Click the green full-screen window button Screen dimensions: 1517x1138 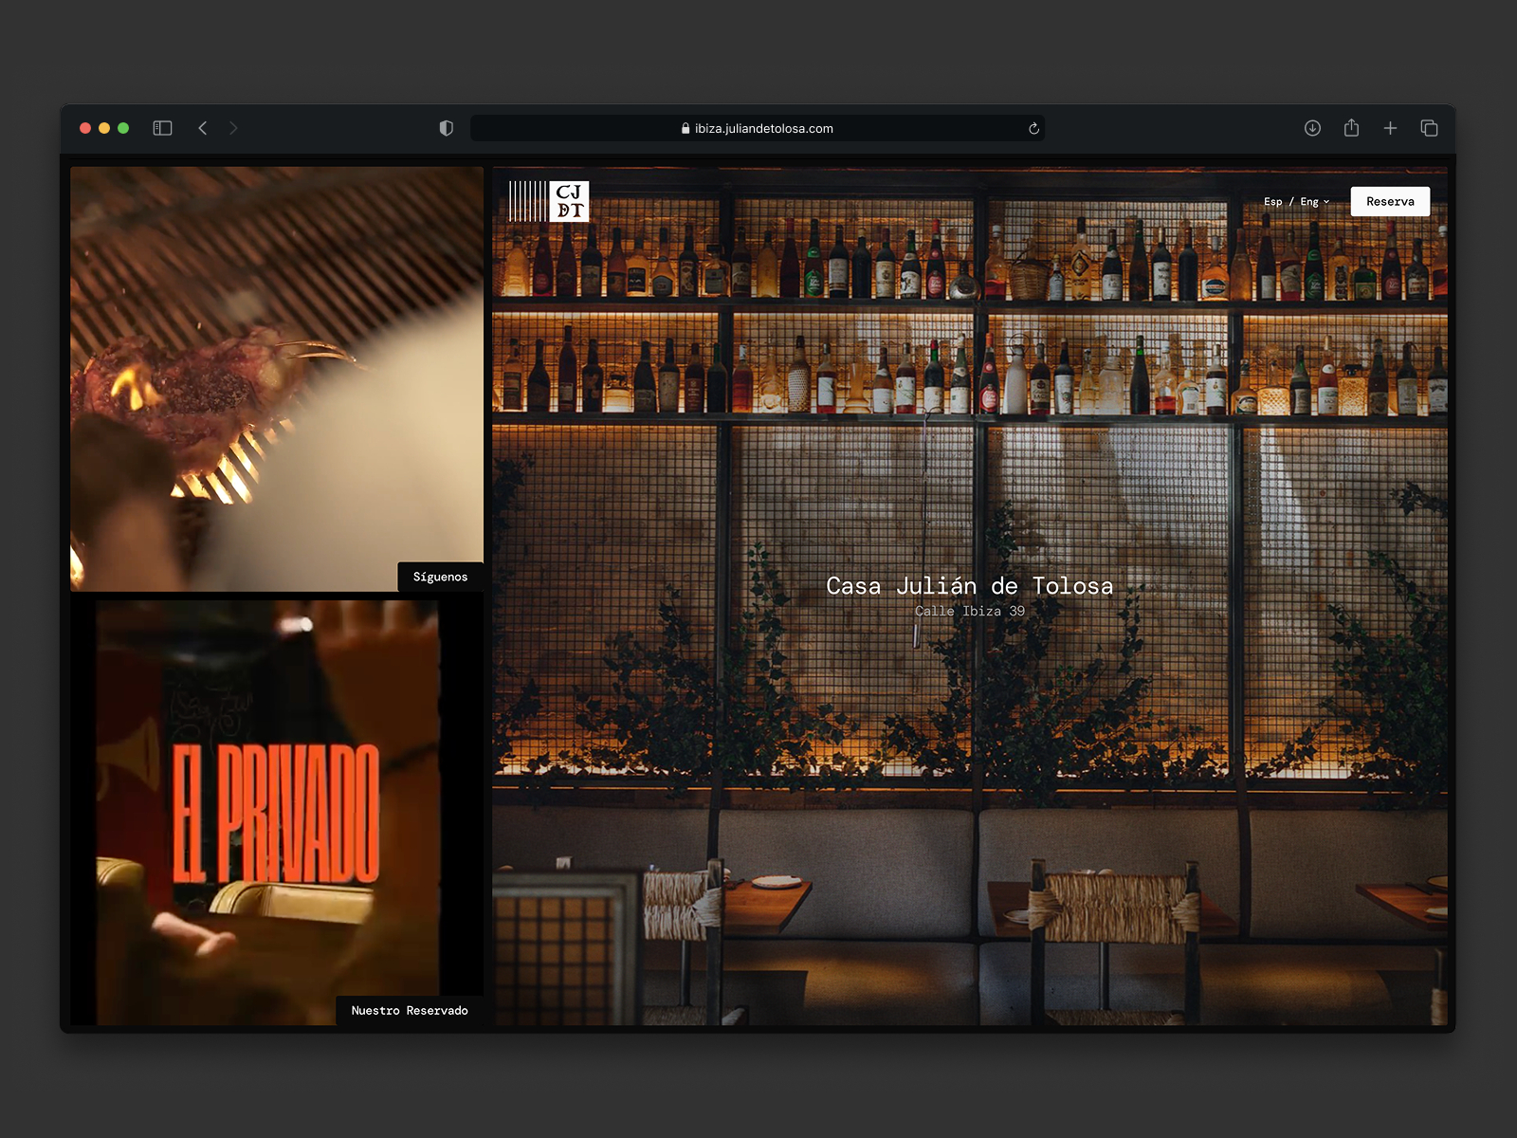pos(123,128)
